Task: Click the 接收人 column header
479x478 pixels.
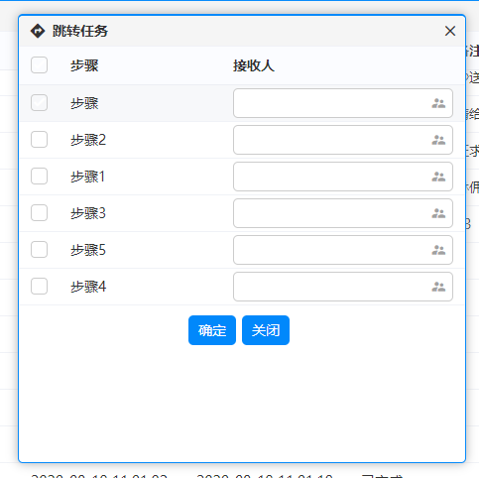Action: tap(254, 65)
